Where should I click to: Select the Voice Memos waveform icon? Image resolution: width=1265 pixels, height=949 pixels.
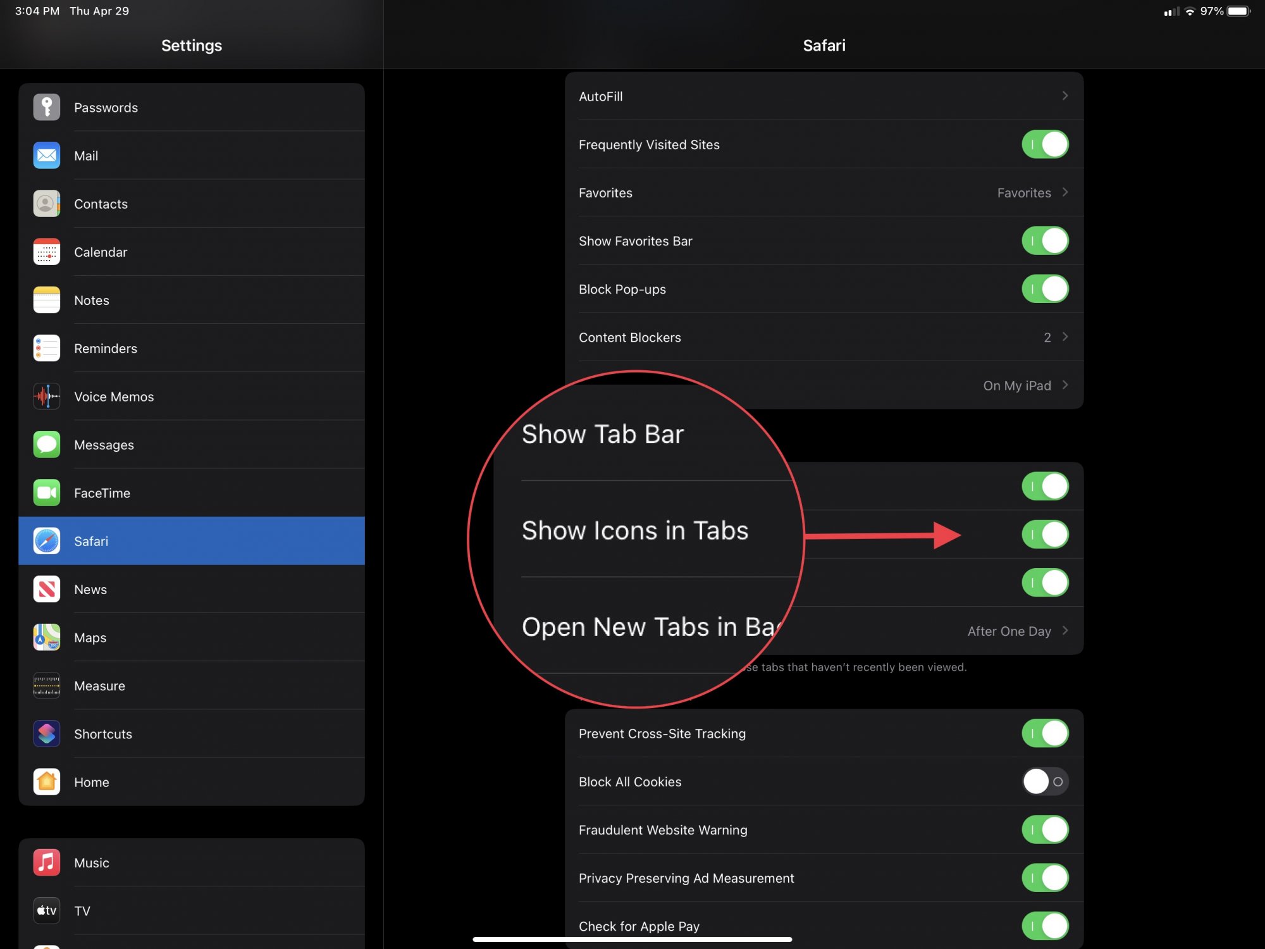point(46,397)
